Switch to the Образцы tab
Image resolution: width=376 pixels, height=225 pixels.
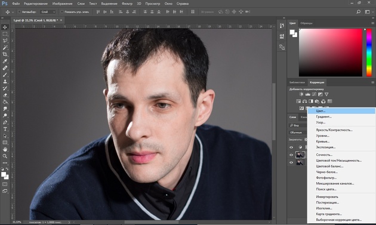click(x=306, y=23)
